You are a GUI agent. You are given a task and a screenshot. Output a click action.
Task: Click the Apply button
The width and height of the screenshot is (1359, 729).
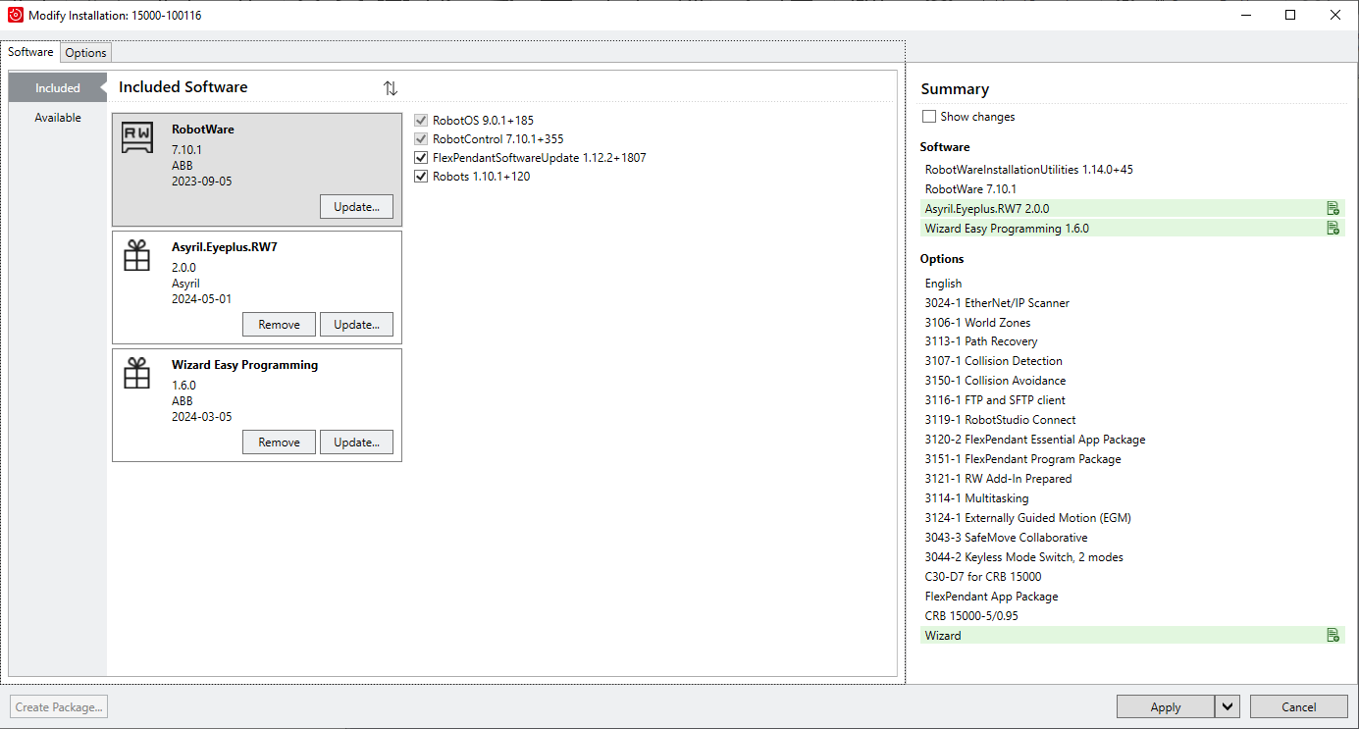click(1166, 706)
